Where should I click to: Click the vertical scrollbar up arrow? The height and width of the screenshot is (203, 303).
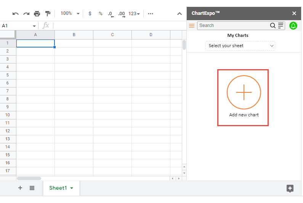184,167
